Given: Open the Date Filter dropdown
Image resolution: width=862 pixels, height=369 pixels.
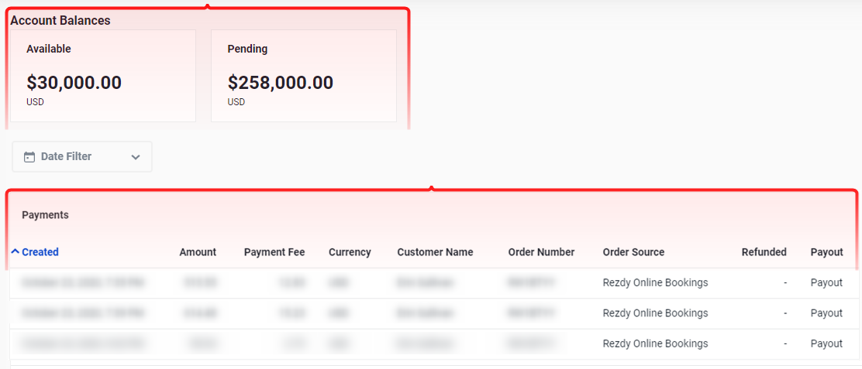Looking at the screenshot, I should point(82,157).
